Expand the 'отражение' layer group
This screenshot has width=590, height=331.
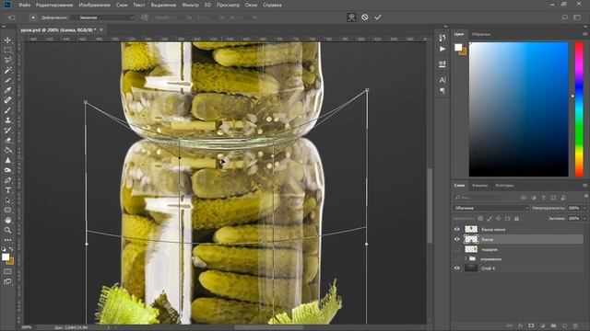pyautogui.click(x=466, y=259)
